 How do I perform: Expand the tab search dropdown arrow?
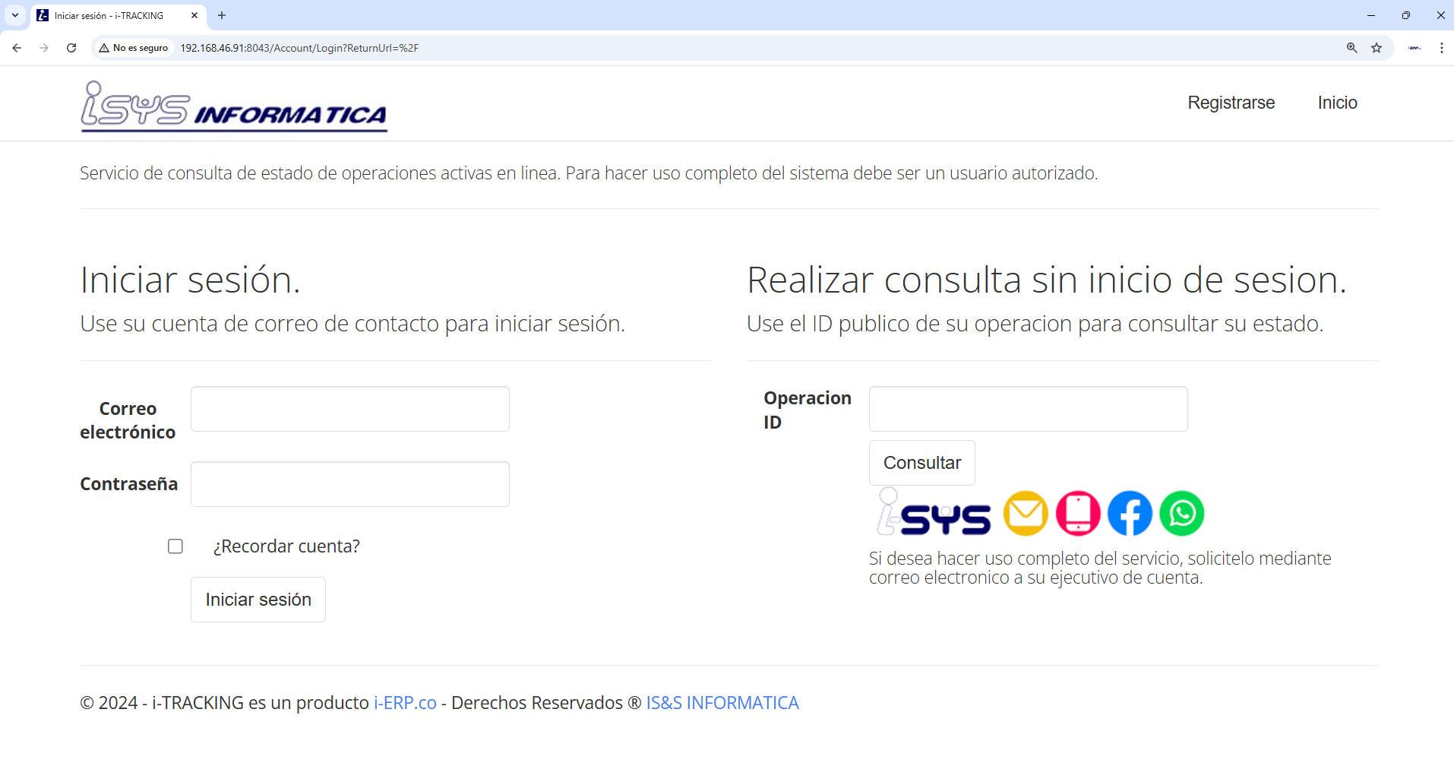click(15, 15)
